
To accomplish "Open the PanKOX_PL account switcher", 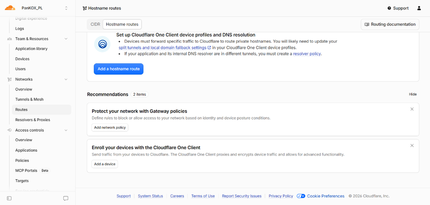I will (x=44, y=8).
